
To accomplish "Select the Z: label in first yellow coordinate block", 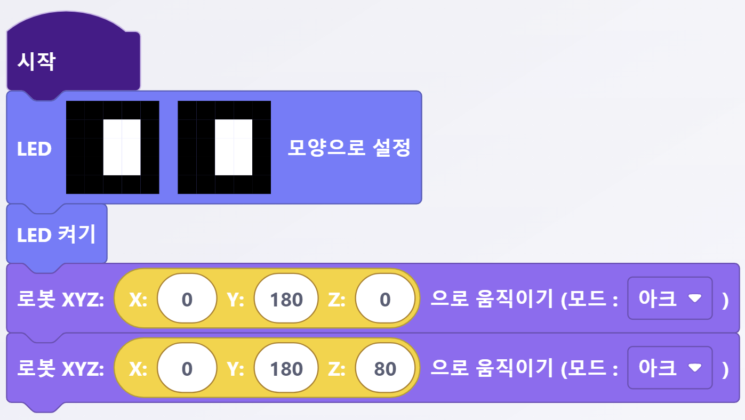I will click(337, 300).
